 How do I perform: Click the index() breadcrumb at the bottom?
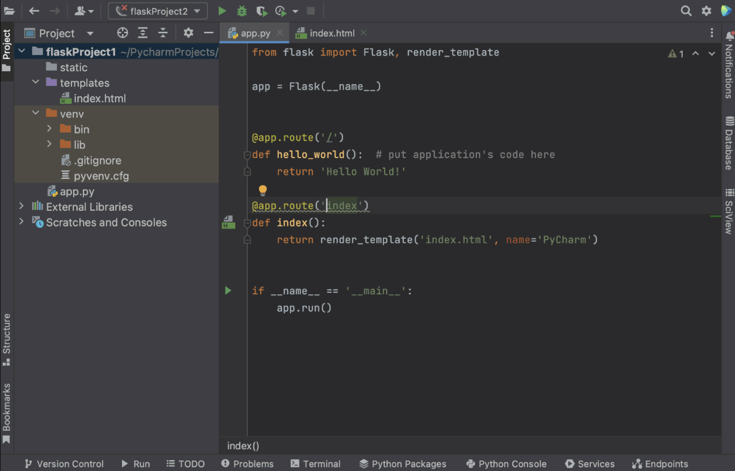coord(243,446)
